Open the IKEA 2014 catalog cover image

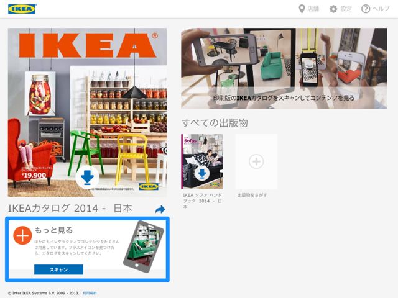[87, 112]
